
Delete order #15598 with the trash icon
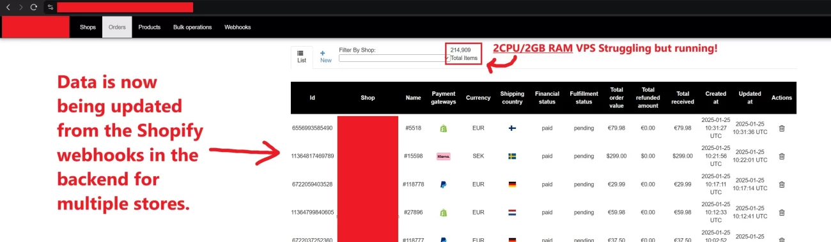point(781,156)
